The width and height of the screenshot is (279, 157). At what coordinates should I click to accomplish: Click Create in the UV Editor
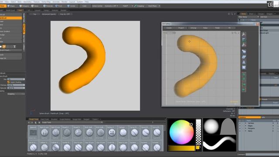[169, 28]
